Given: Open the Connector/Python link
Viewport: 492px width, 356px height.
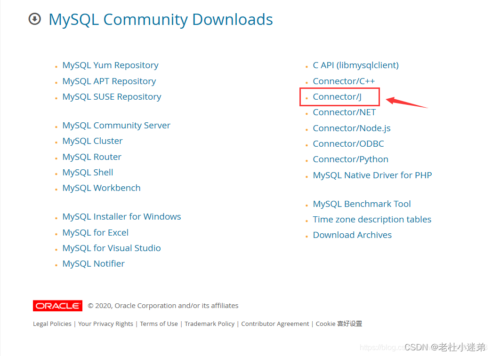Looking at the screenshot, I should click(350, 159).
